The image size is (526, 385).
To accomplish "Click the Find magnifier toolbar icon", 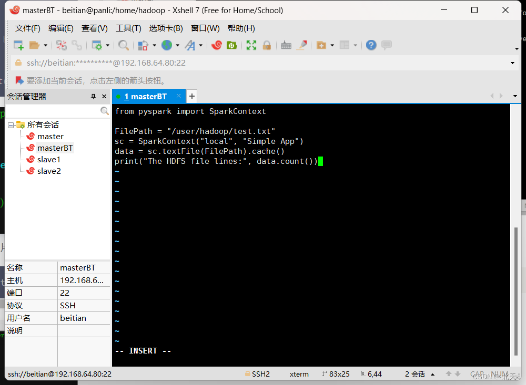I will point(124,45).
